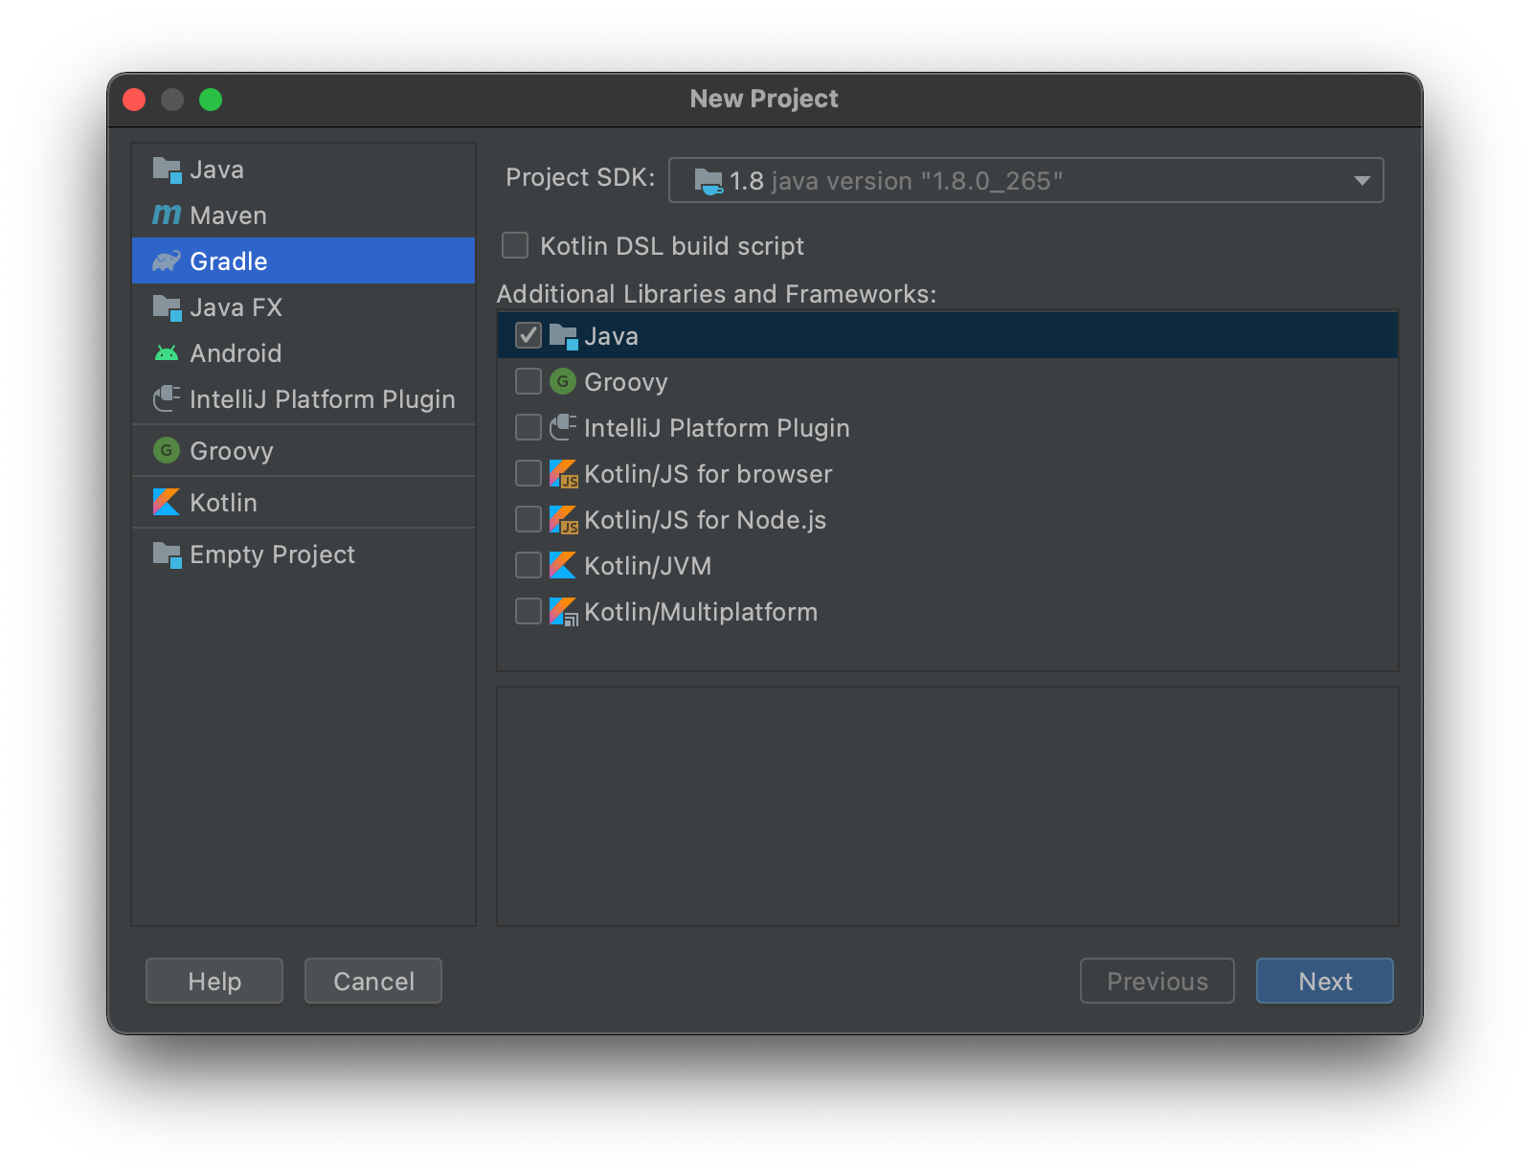Select the Java project type in sidebar
The width and height of the screenshot is (1530, 1176).
point(216,170)
